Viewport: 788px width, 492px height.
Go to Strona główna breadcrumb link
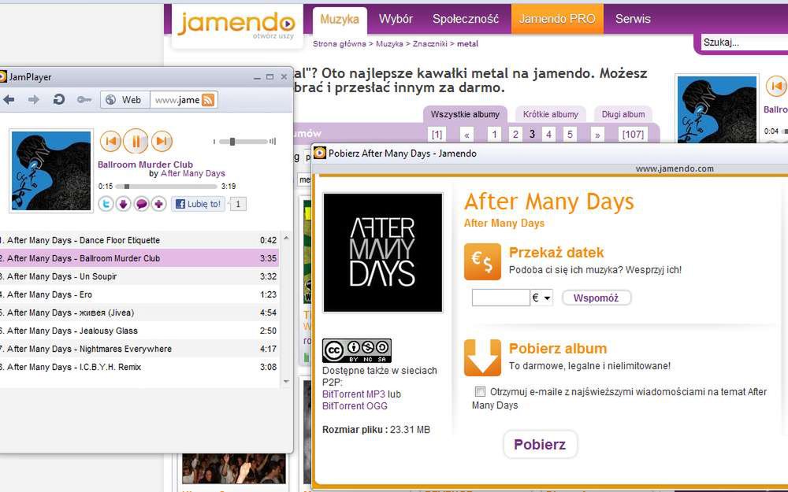pyautogui.click(x=339, y=43)
